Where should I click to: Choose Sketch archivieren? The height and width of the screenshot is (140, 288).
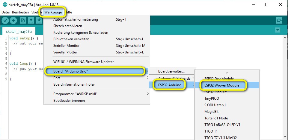96,26
